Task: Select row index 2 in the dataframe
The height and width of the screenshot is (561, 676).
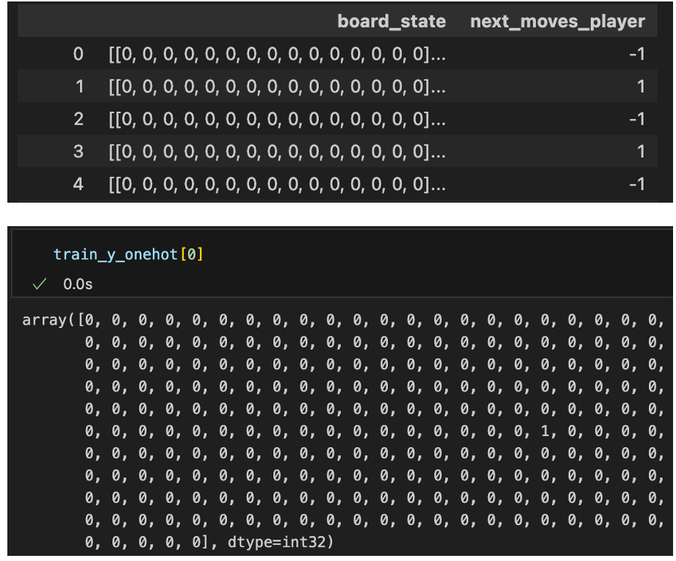Action: [78, 119]
